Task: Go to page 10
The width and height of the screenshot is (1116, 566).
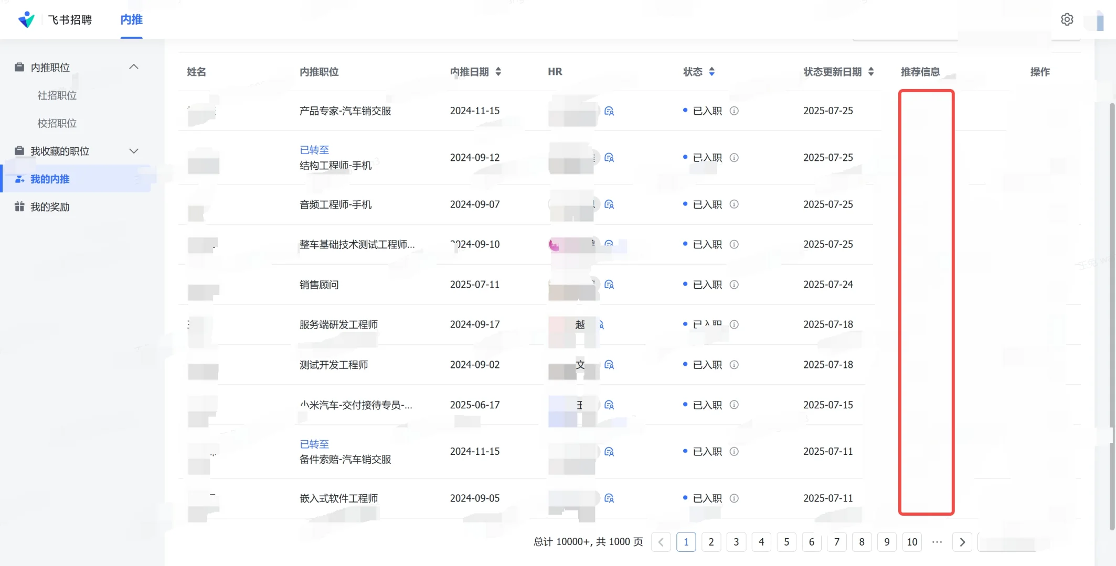Action: [x=912, y=542]
